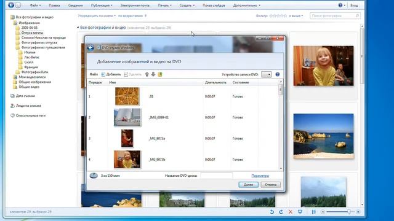Open the и выше filter dropdown
This screenshot has width=394, height=221.
[295, 16]
